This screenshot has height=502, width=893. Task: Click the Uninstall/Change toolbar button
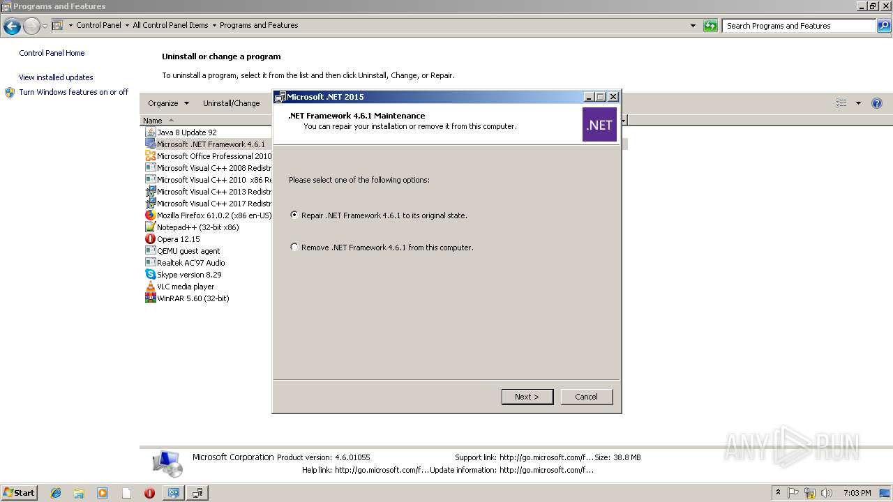[231, 103]
